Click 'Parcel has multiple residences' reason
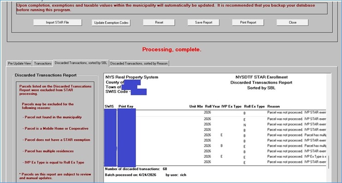Screen dimensions: 342x183 (48, 151)
